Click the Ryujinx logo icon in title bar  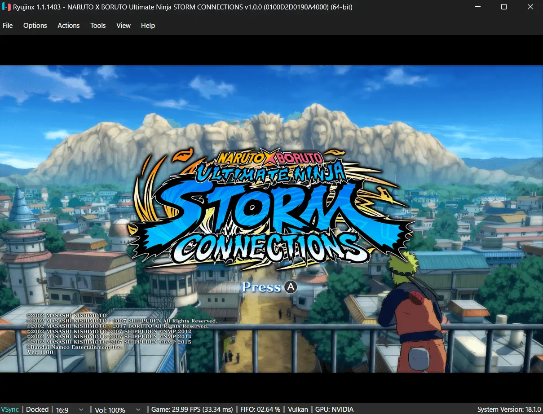click(x=6, y=7)
